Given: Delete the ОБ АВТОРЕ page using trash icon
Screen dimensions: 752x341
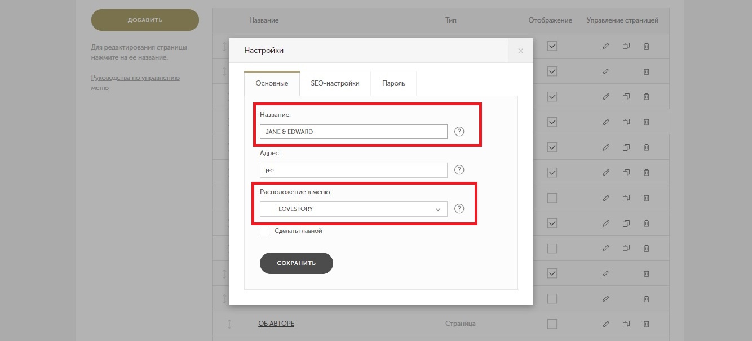Looking at the screenshot, I should tap(647, 324).
